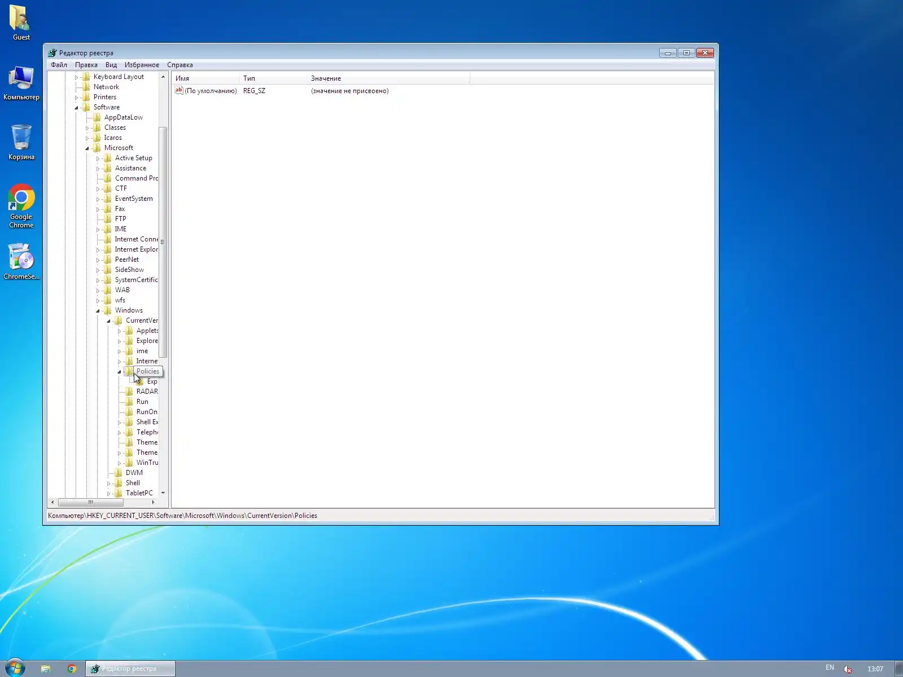
Task: Click the string value icon beside (По умолчанию)
Action: click(x=179, y=90)
